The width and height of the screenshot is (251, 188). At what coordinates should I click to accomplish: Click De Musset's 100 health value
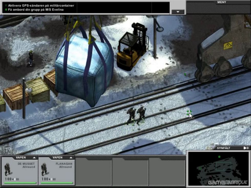(8, 179)
